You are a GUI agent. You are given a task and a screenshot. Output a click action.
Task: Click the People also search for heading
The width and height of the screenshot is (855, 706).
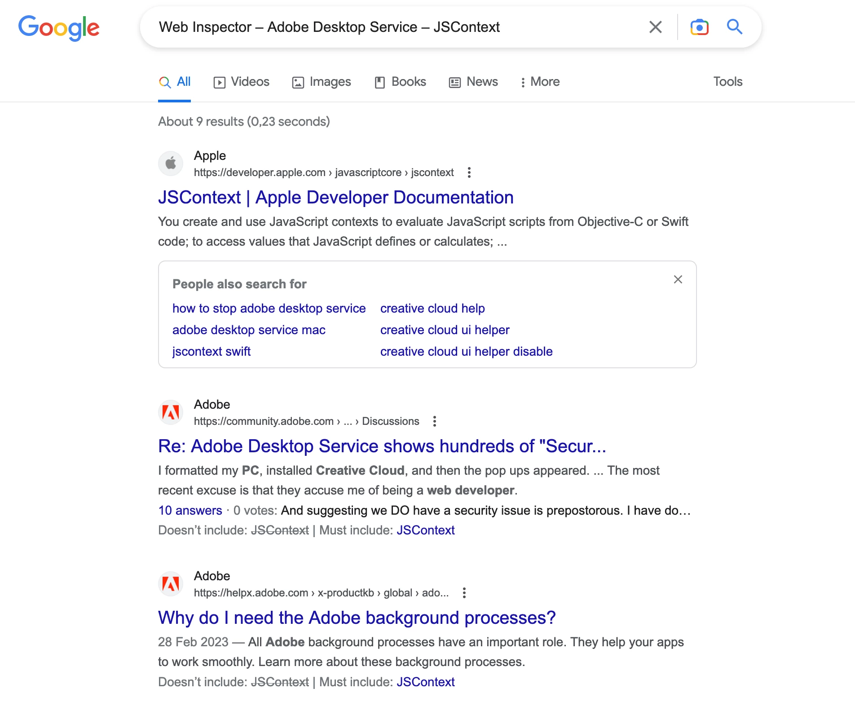tap(239, 284)
